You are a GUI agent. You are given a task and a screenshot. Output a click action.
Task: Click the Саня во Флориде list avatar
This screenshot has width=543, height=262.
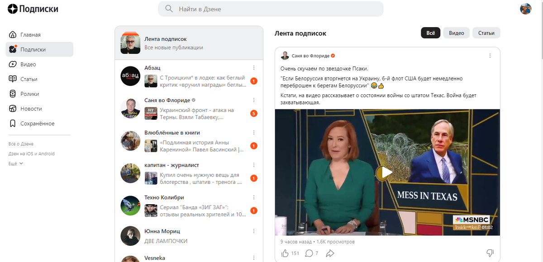click(130, 108)
